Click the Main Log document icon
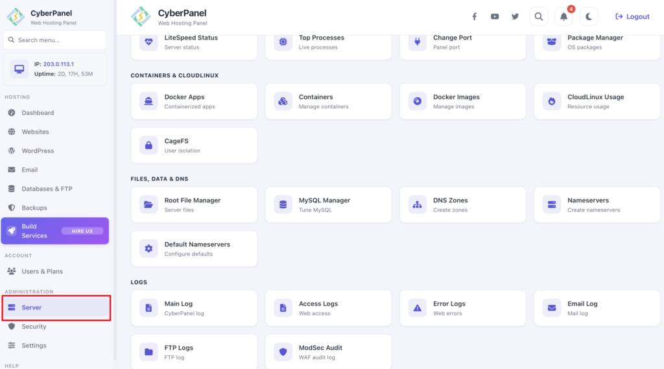The image size is (664, 369). [x=148, y=308]
